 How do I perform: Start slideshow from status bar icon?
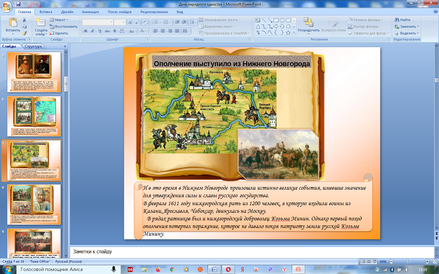[x=374, y=262]
